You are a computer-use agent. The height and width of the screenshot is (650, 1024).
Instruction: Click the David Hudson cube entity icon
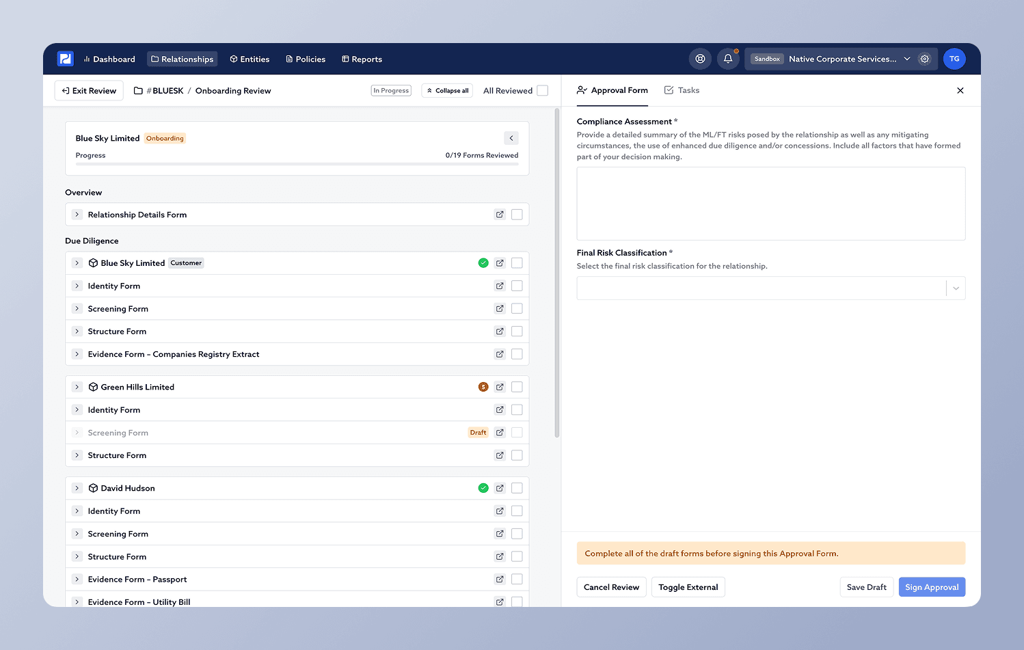[93, 488]
